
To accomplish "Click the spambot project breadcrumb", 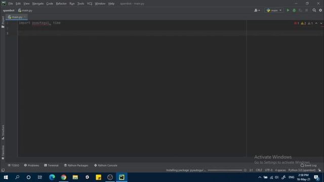I will click(x=9, y=10).
